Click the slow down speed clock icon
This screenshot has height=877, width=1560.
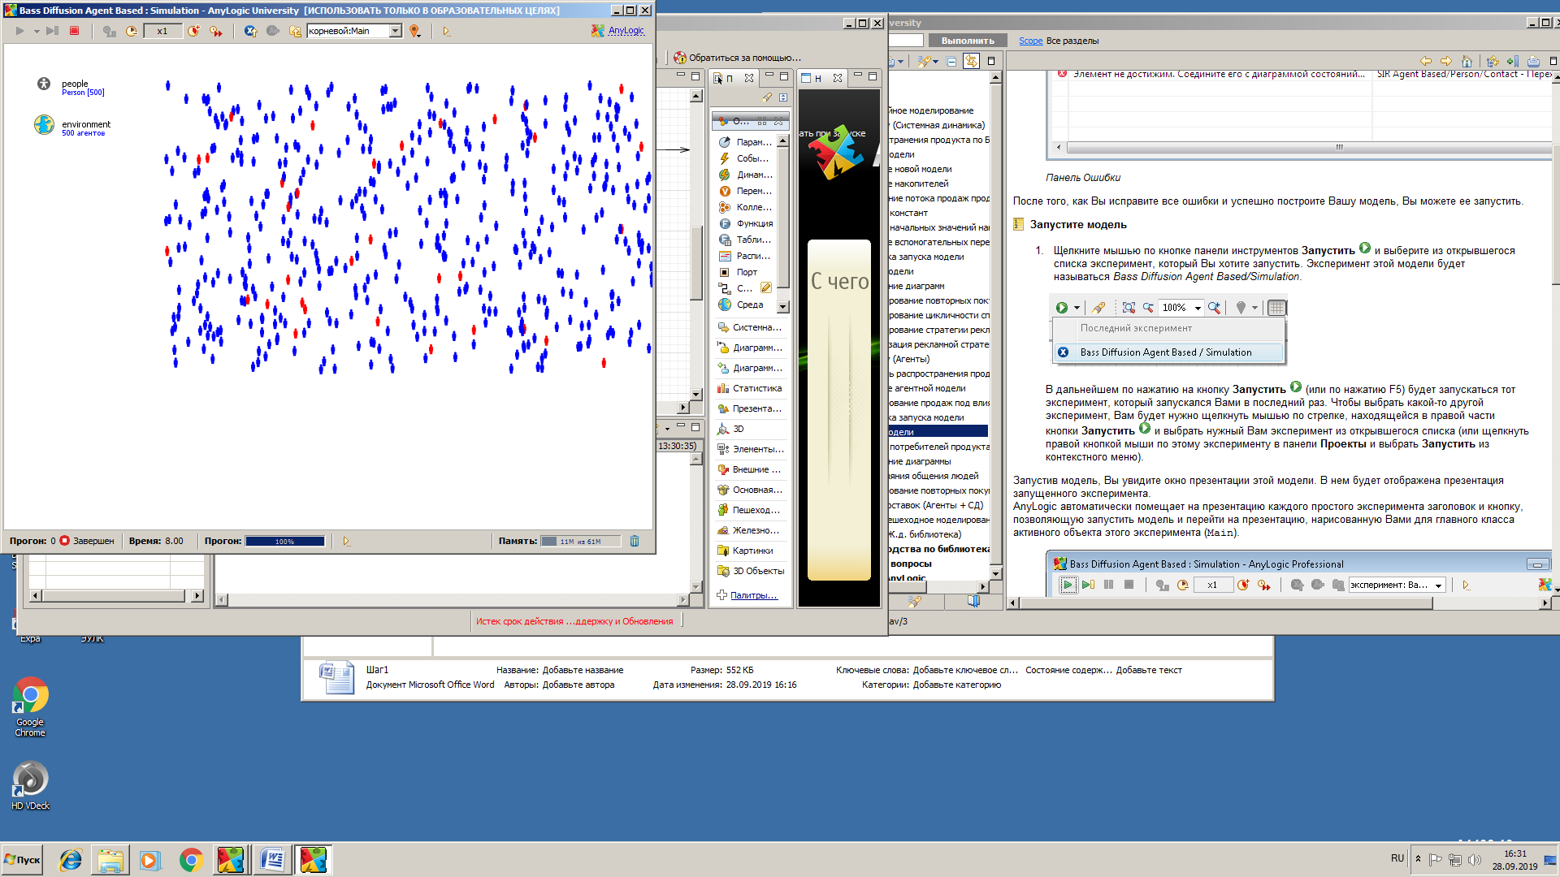coord(132,31)
